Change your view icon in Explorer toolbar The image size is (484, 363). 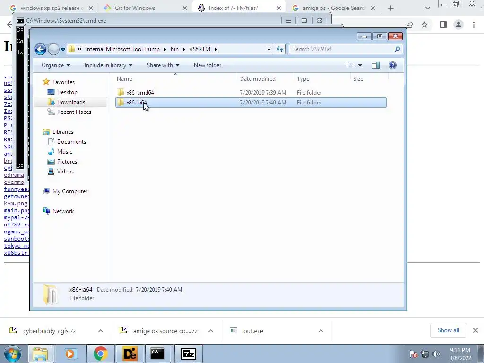pyautogui.click(x=349, y=65)
